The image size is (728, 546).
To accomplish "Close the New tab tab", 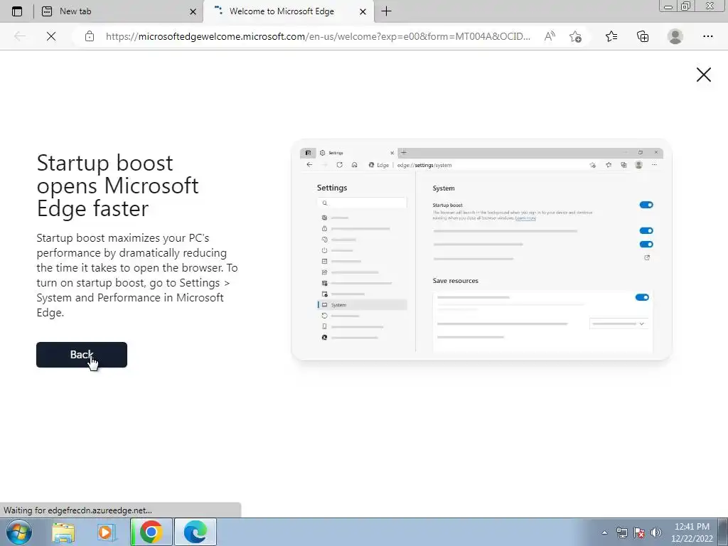I will coord(193,11).
